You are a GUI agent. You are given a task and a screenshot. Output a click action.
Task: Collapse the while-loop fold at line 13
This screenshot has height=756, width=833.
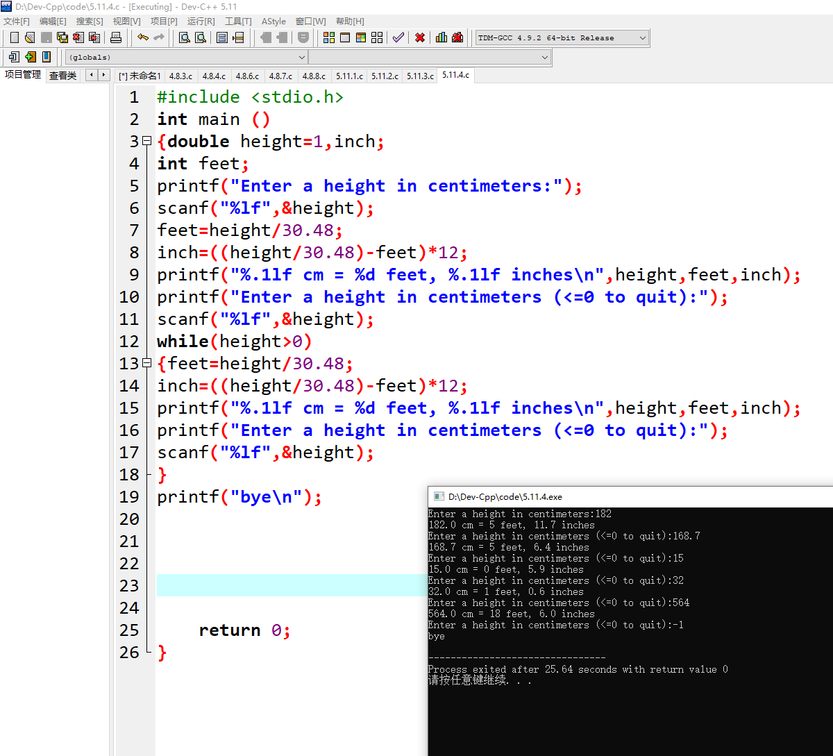point(146,363)
